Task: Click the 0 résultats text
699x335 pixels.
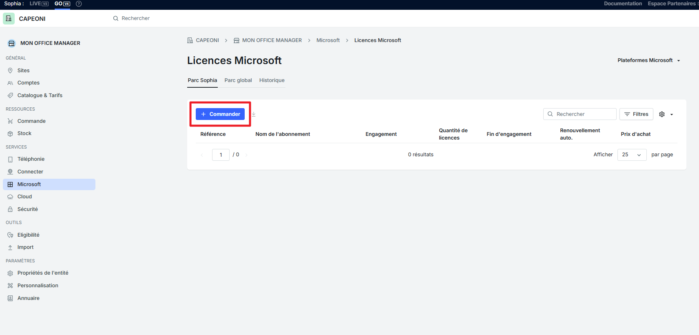Action: click(x=420, y=155)
